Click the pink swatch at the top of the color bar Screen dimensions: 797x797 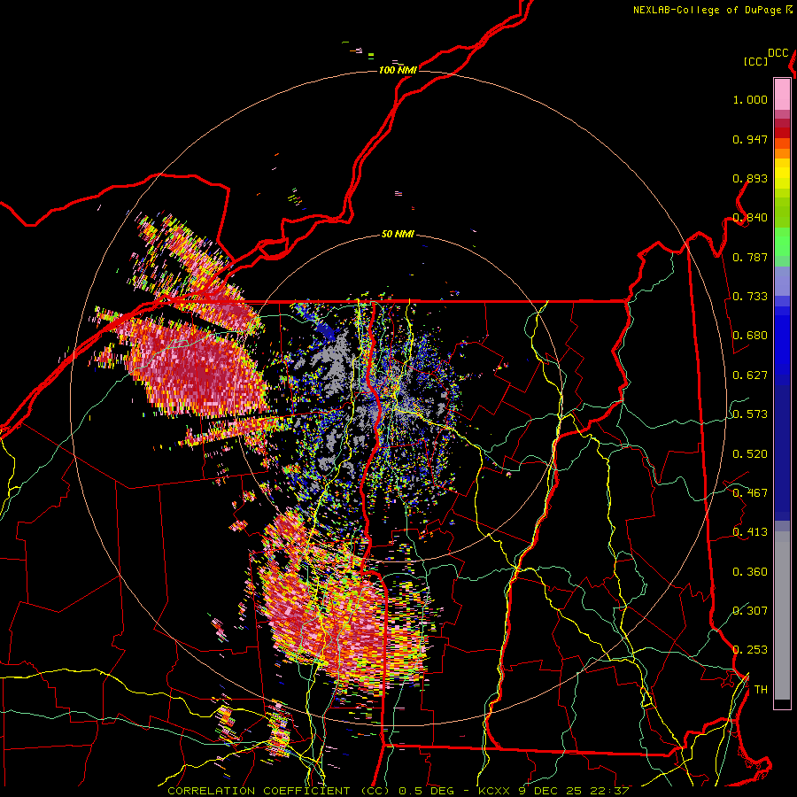[x=782, y=94]
